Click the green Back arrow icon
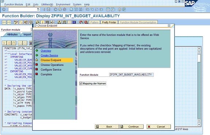The width and height of the screenshot is (210, 135). click(56, 10)
